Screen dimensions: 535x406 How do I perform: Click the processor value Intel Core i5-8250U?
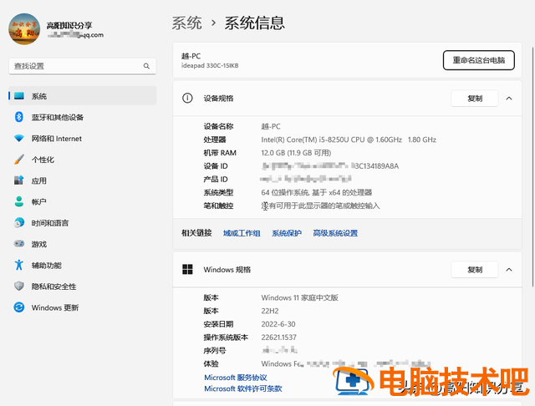pos(349,140)
